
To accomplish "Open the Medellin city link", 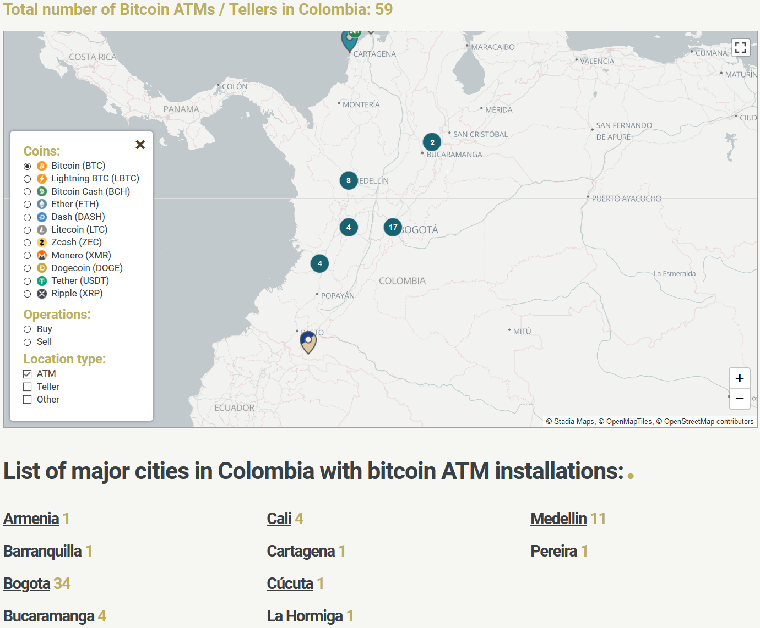I will 559,519.
